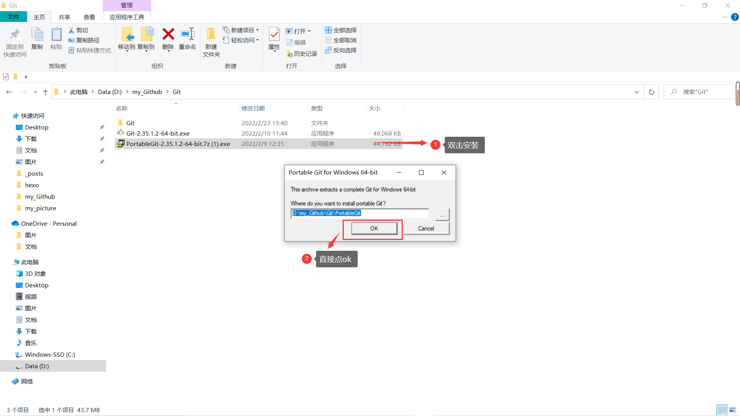Select 剪切 scissors command

(x=78, y=30)
